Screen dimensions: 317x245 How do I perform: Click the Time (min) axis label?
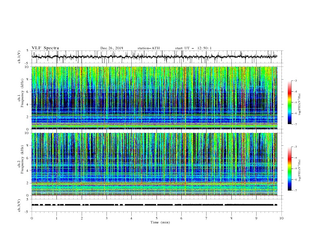point(160,222)
